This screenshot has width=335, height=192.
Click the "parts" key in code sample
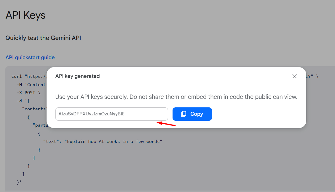click(41, 125)
